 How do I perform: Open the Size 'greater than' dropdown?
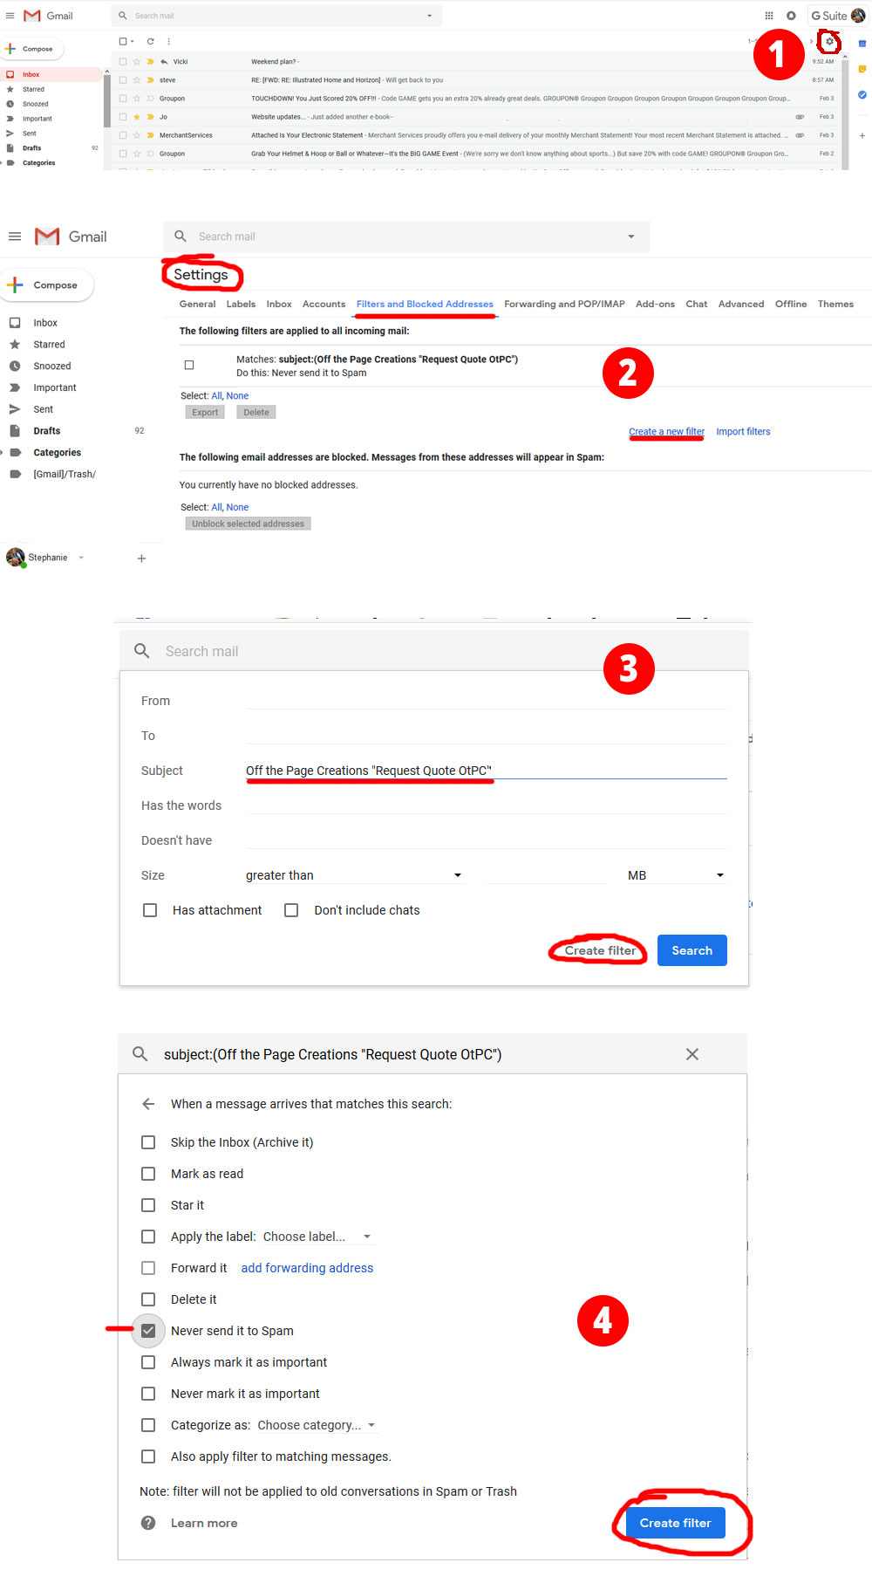coord(354,875)
